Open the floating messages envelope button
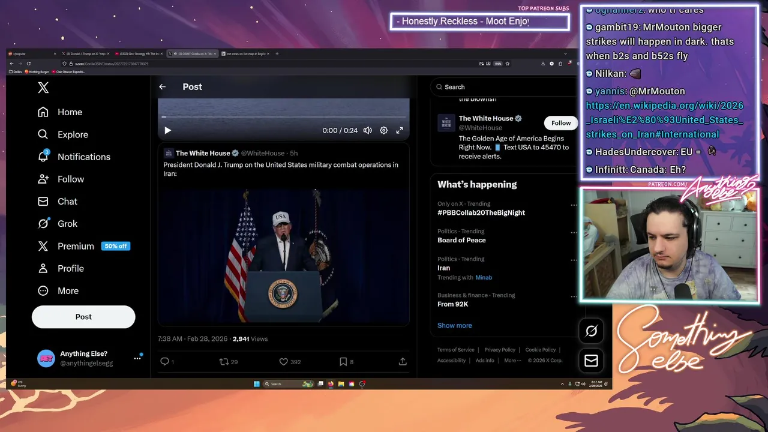This screenshot has height=432, width=768. click(591, 361)
